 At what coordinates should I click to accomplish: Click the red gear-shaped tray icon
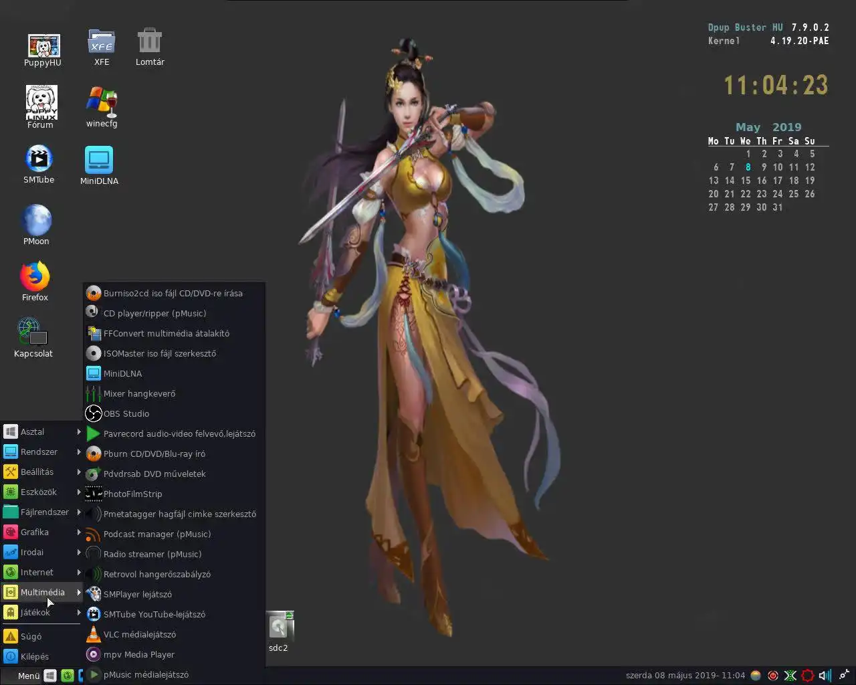[x=808, y=676]
